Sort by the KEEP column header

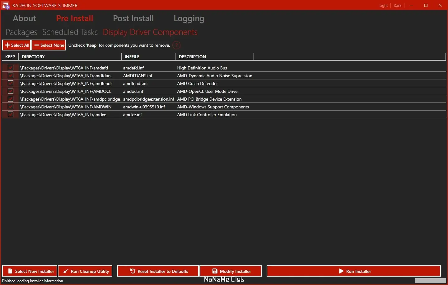[x=10, y=57]
